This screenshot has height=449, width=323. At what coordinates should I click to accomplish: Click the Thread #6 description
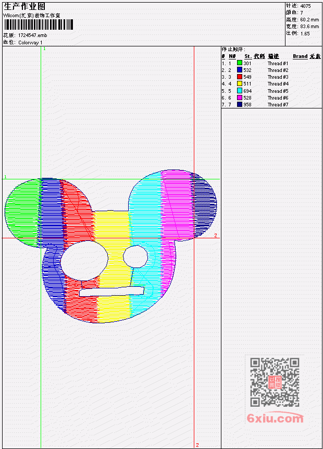(x=278, y=98)
